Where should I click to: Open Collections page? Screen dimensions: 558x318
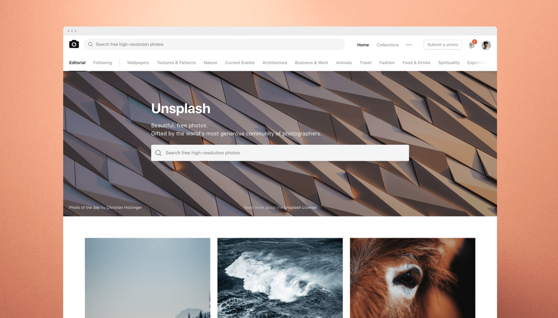(388, 45)
